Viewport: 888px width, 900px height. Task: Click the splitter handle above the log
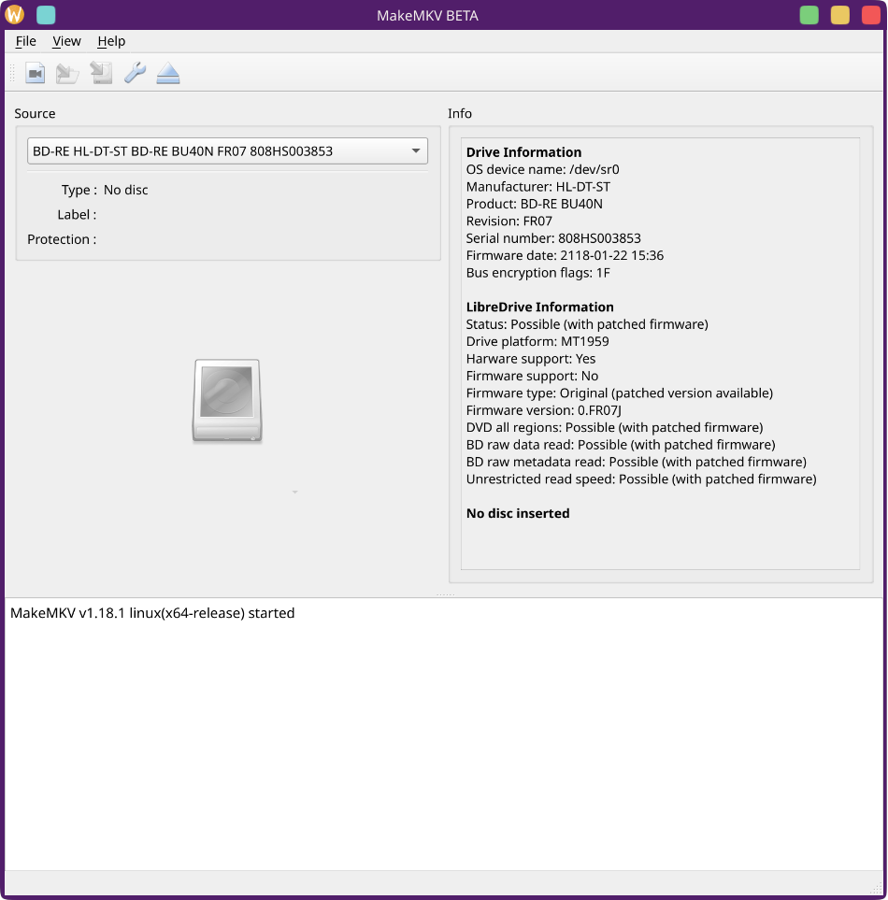pyautogui.click(x=445, y=594)
